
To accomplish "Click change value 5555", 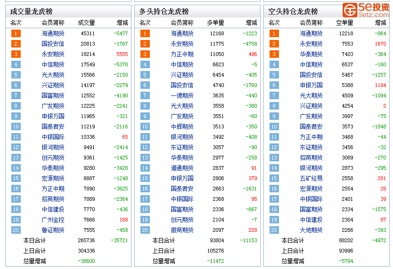I will tap(122, 54).
